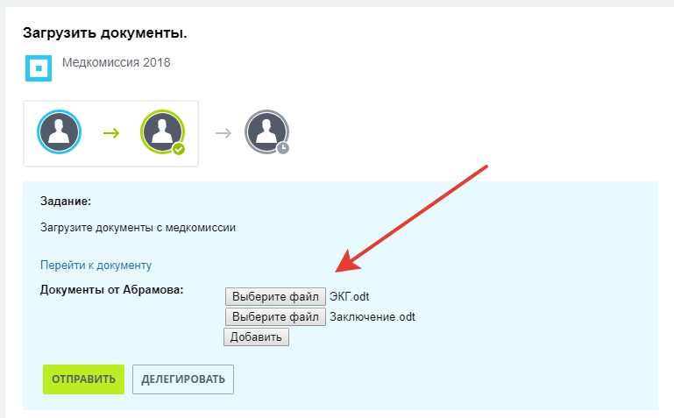Select the first blue-ringed user avatar
Image resolution: width=674 pixels, height=418 pixels.
click(x=59, y=133)
